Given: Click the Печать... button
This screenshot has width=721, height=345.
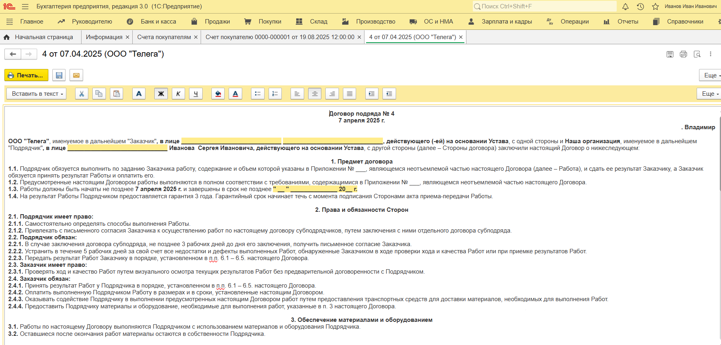Looking at the screenshot, I should tap(26, 75).
